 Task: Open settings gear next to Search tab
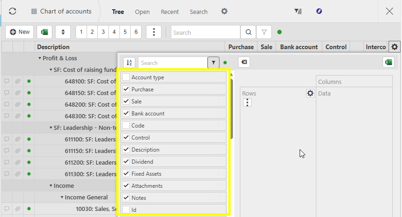(224, 11)
